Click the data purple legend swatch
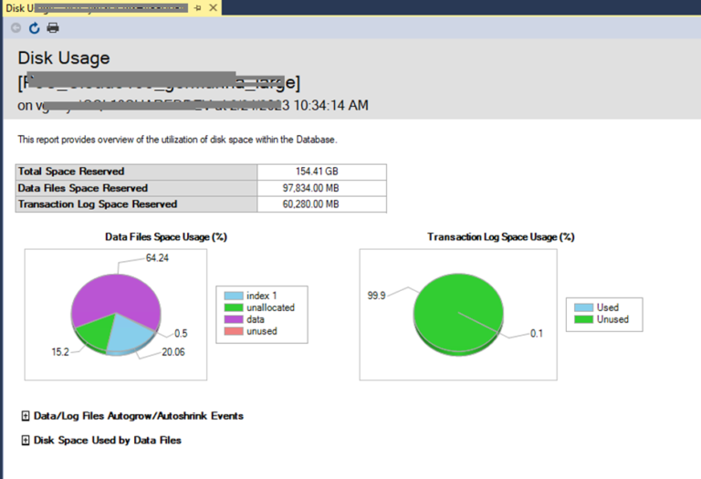 pos(234,319)
